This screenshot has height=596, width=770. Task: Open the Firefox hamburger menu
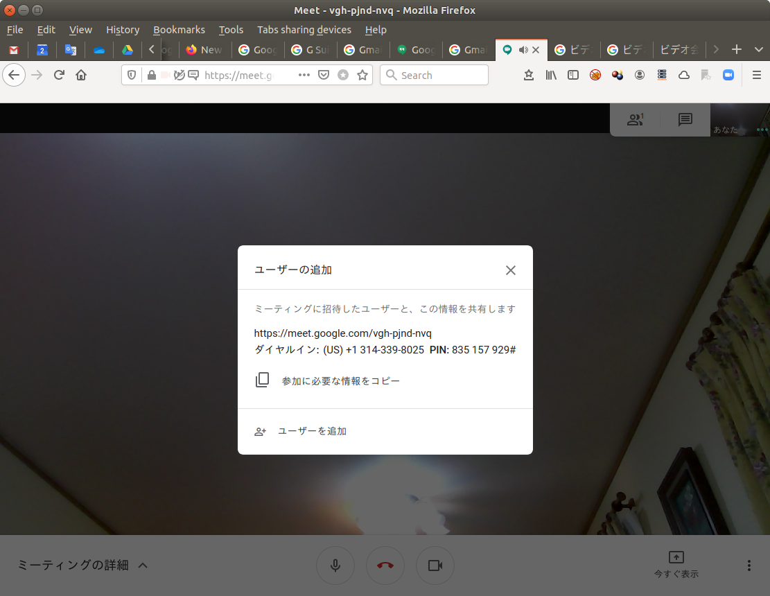click(756, 75)
